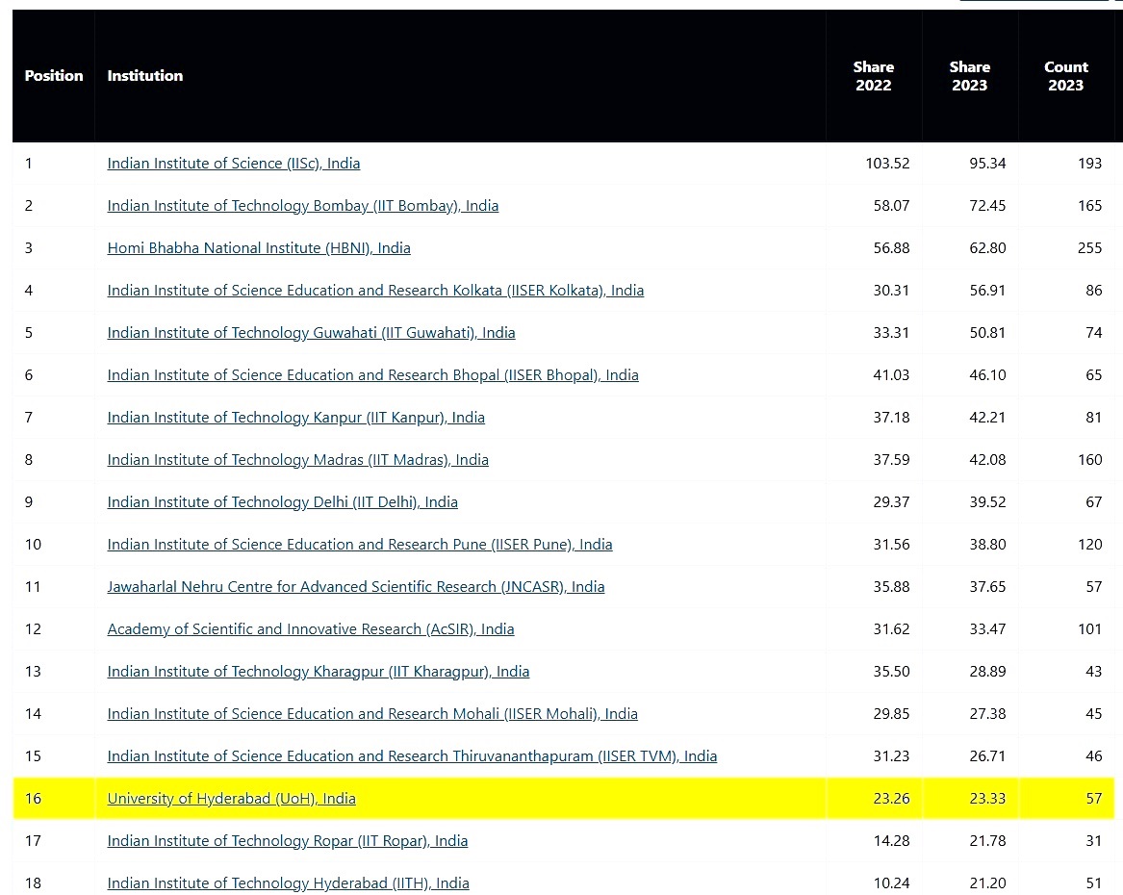This screenshot has width=1123, height=895.
Task: Select the Share 2023 value 95.34
Action: click(987, 164)
